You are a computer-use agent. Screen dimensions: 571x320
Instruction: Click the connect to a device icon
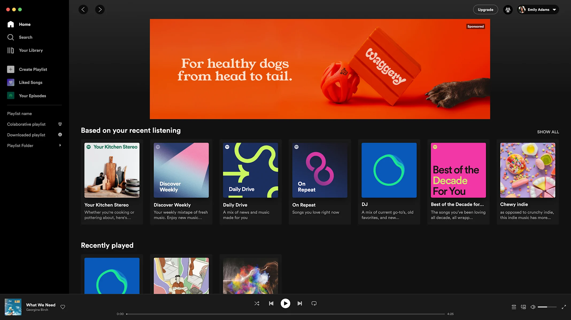[523, 307]
